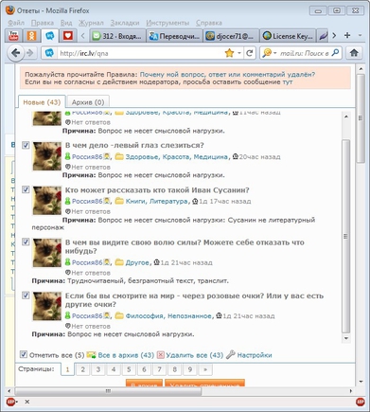Toggle the левый глаз question checkbox
Viewport: 370px width, 412px height.
click(26, 145)
